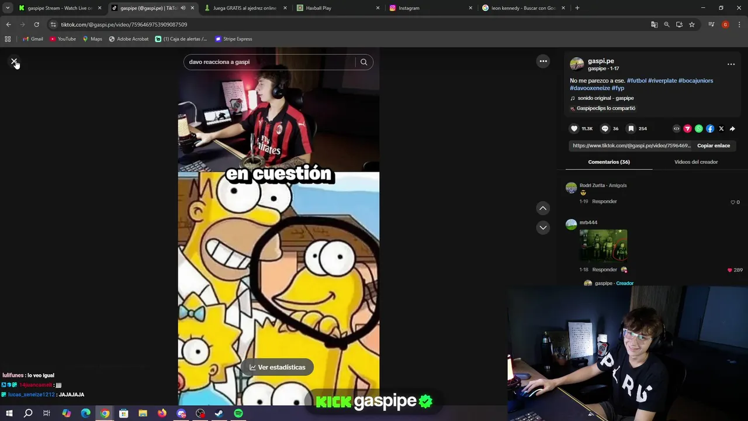Image resolution: width=748 pixels, height=421 pixels.
Task: Share the video on WhatsApp
Action: 698,129
